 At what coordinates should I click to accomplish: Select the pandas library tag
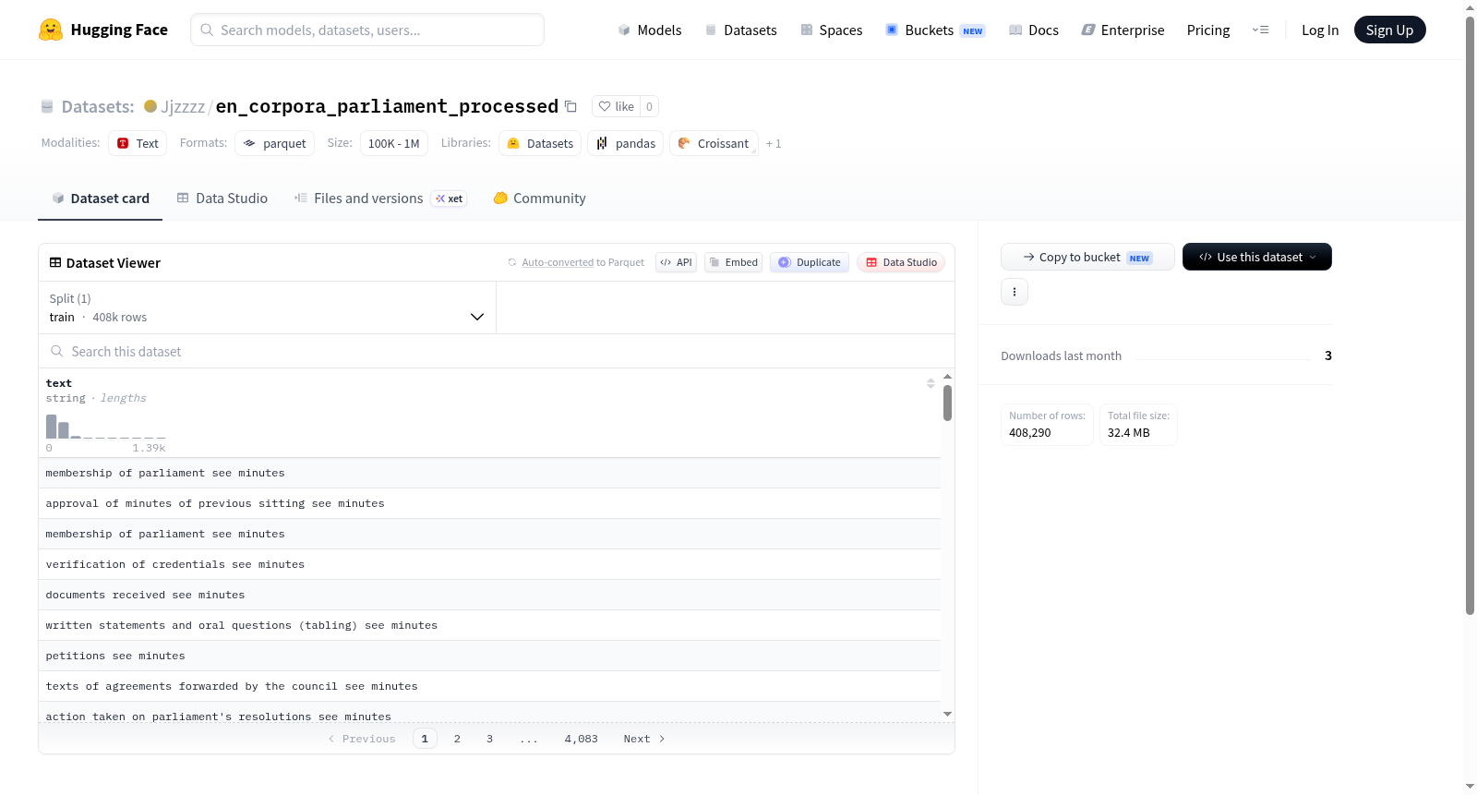[625, 143]
